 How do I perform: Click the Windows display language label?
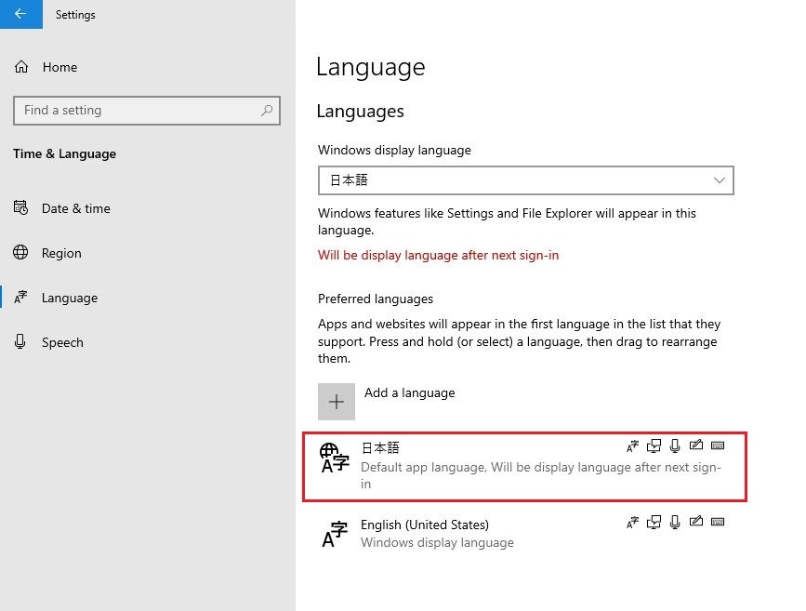click(x=394, y=150)
